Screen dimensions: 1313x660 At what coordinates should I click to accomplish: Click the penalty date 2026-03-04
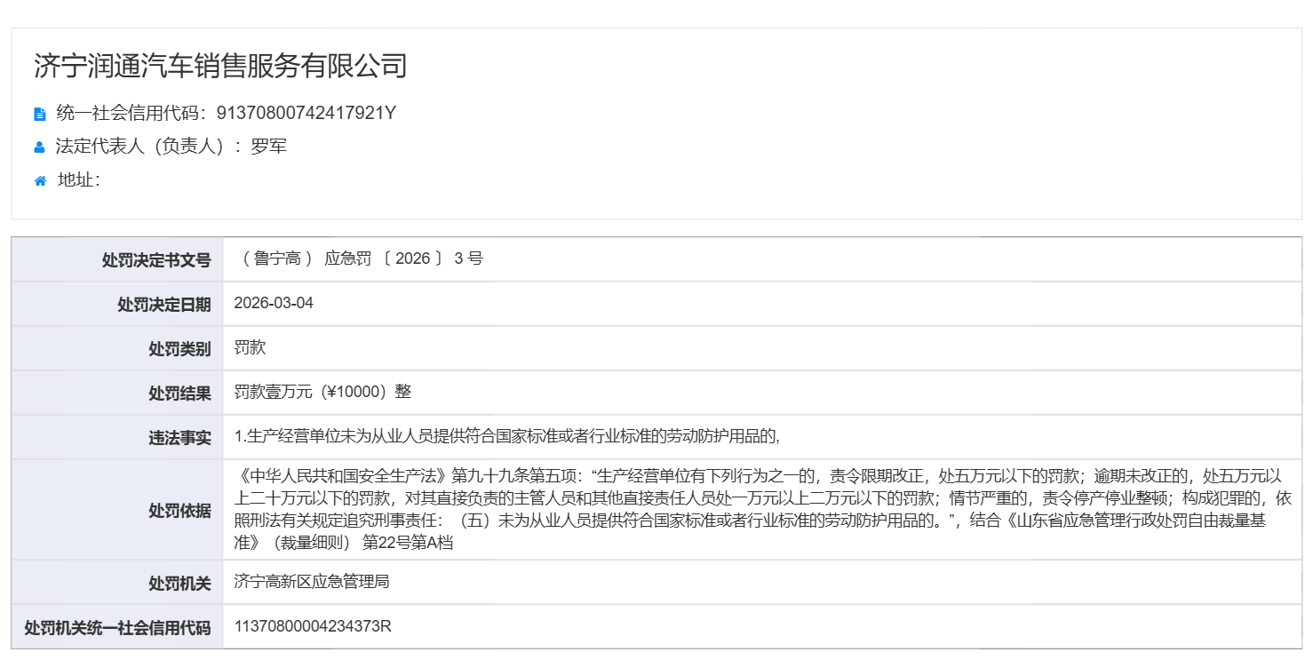[274, 304]
